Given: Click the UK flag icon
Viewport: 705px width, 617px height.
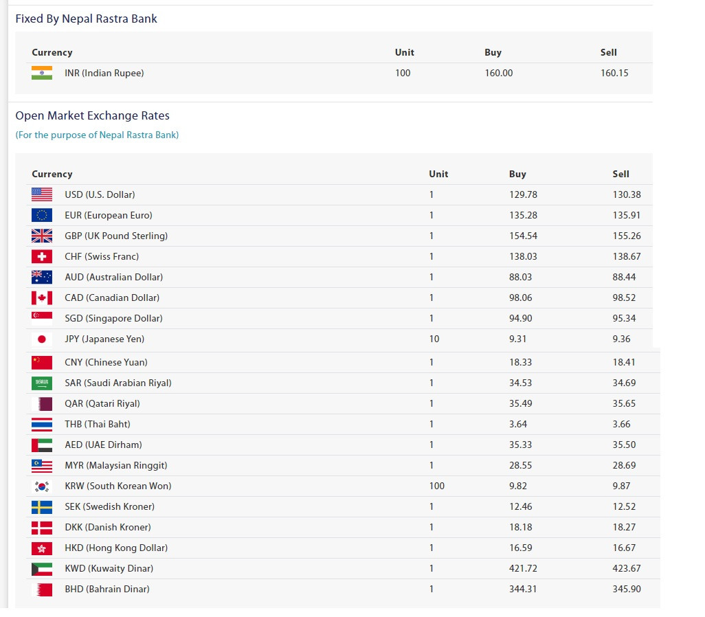Looking at the screenshot, I should pos(42,236).
